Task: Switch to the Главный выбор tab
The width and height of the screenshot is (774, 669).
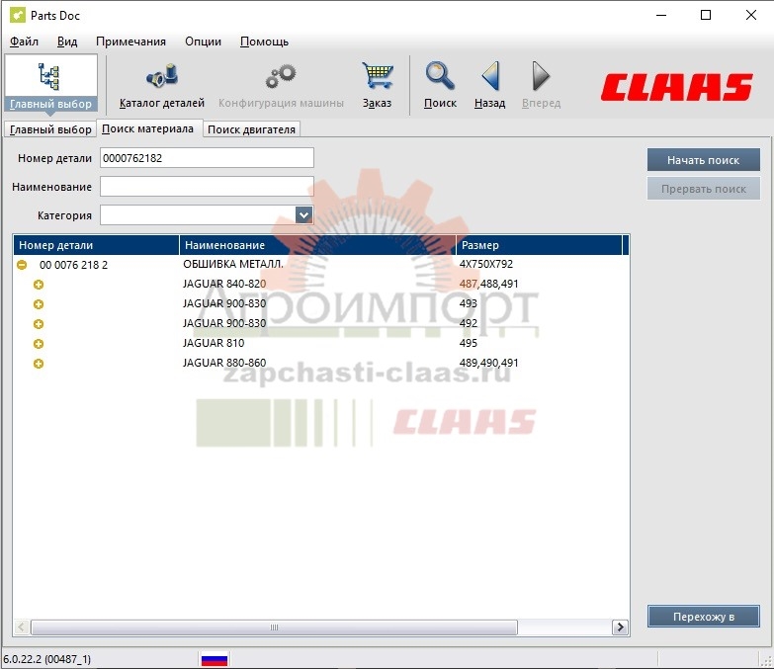Action: tap(50, 129)
